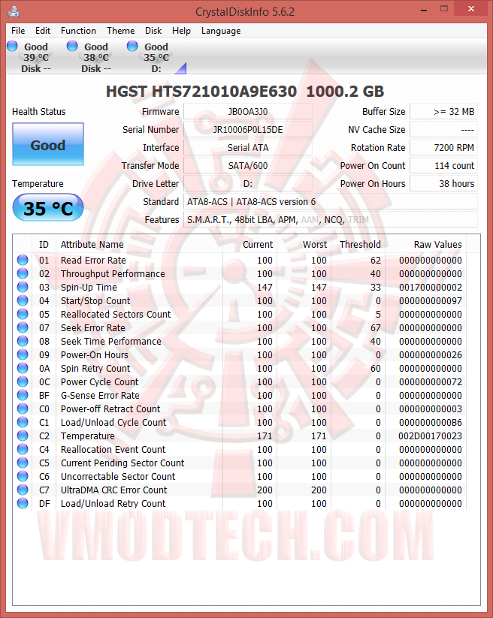Select raw value 002D00170023
The width and height of the screenshot is (493, 618).
(x=431, y=436)
